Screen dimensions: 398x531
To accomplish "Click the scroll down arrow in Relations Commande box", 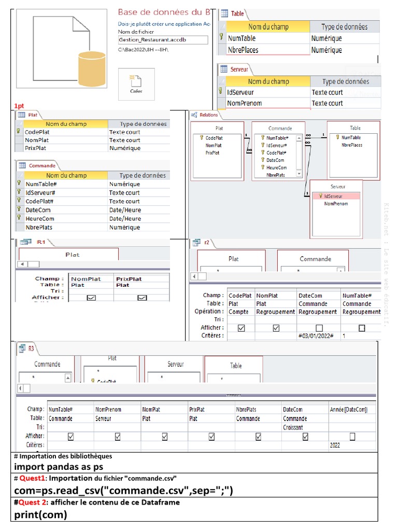I will pyautogui.click(x=299, y=174).
